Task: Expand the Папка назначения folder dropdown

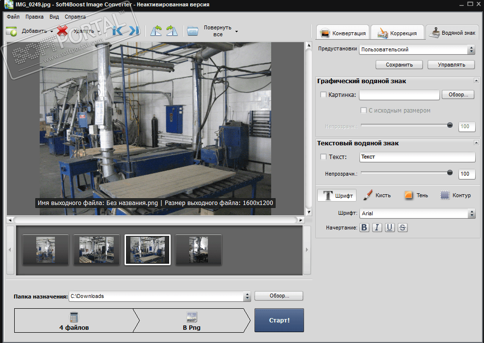Action: [246, 296]
